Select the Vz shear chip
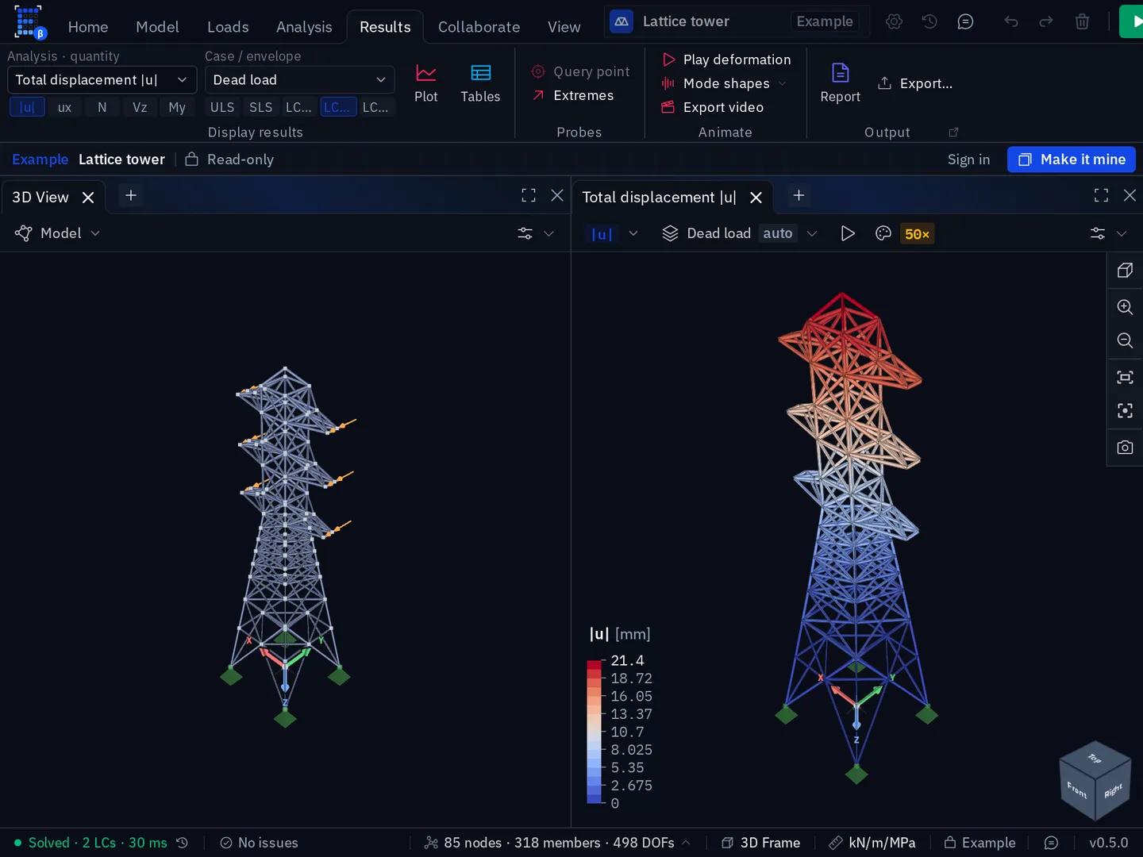1143x857 pixels. pyautogui.click(x=140, y=107)
